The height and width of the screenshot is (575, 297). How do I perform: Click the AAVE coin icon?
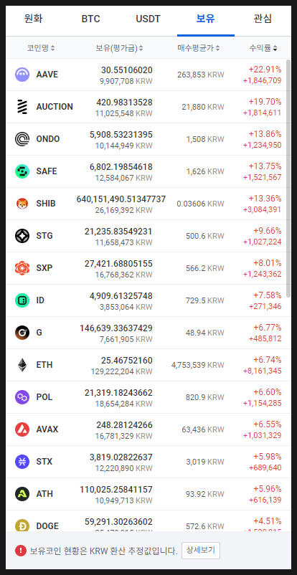coord(22,75)
